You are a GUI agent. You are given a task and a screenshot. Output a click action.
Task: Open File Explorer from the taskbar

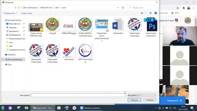click(x=26, y=108)
